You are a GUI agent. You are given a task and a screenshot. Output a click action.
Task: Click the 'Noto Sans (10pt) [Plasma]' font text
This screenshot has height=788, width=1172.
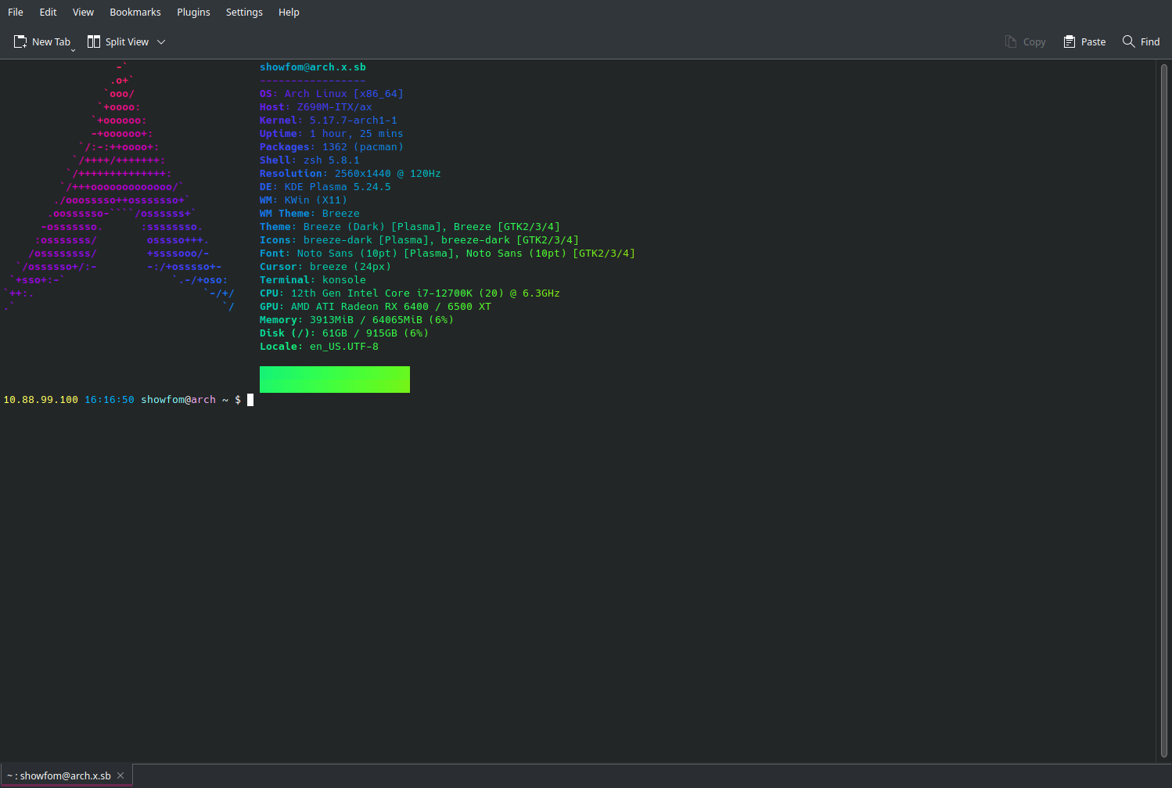pos(376,254)
